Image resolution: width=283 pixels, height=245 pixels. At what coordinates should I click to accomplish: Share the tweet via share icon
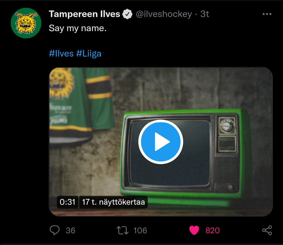click(x=267, y=230)
